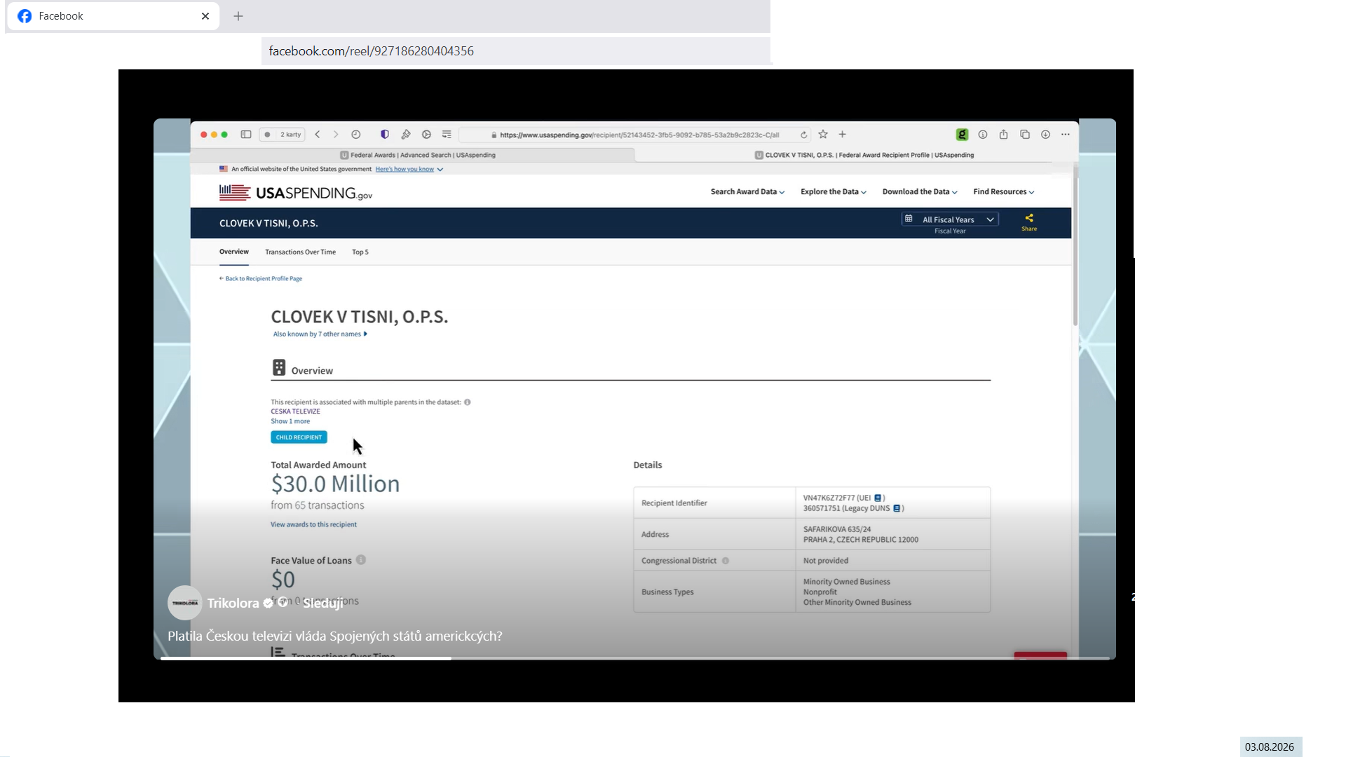Click 'Sleduji' following button
The width and height of the screenshot is (1346, 757).
pyautogui.click(x=323, y=603)
